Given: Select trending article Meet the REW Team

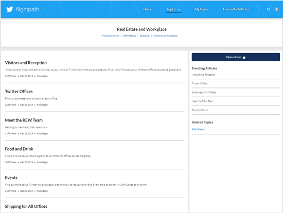Looking at the screenshot, I should point(203,101).
